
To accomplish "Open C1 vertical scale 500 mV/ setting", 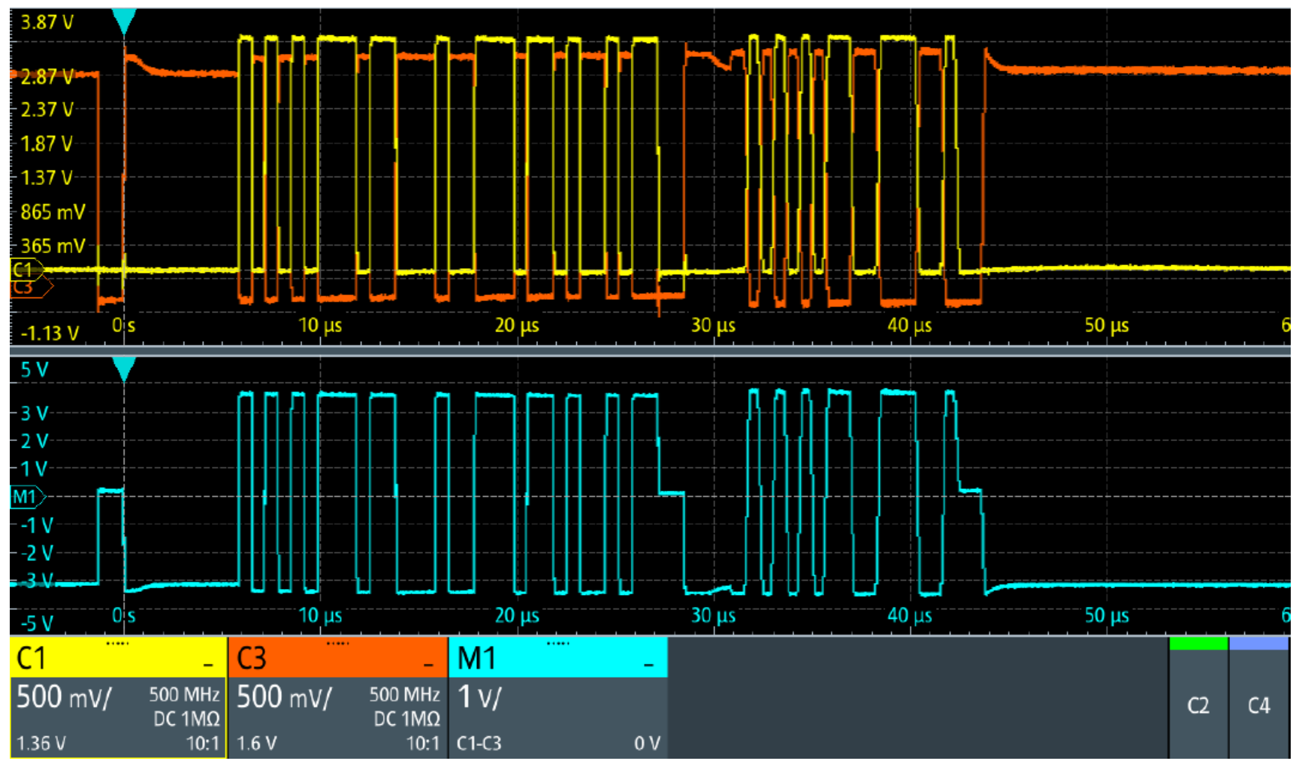I will 64,697.
